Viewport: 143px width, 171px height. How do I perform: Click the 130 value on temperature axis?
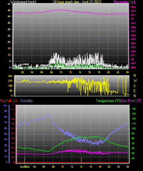click(133, 114)
